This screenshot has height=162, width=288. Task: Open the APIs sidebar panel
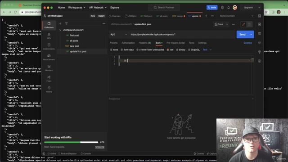pyautogui.click(x=49, y=36)
